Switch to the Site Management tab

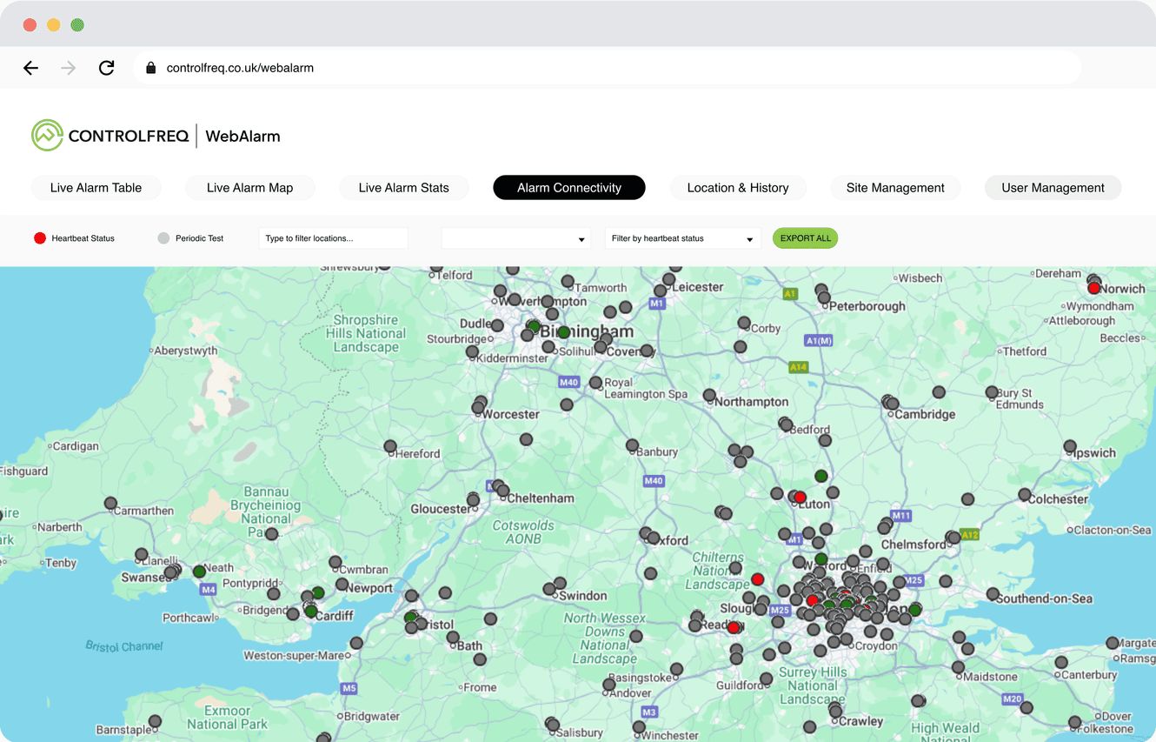click(895, 188)
